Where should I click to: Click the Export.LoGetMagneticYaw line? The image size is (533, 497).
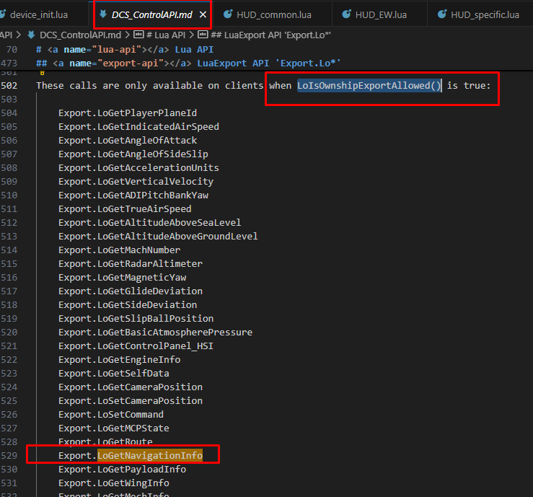(x=122, y=278)
